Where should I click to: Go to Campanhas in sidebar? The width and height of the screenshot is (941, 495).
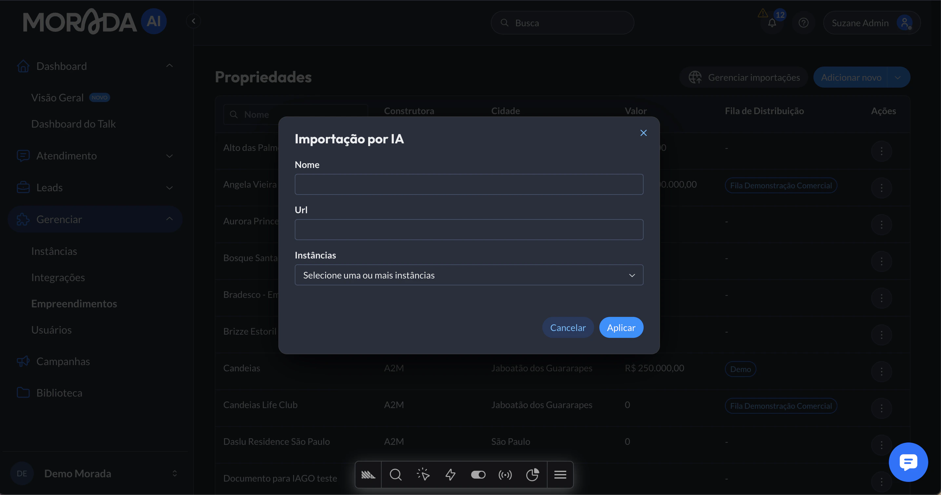click(x=63, y=361)
